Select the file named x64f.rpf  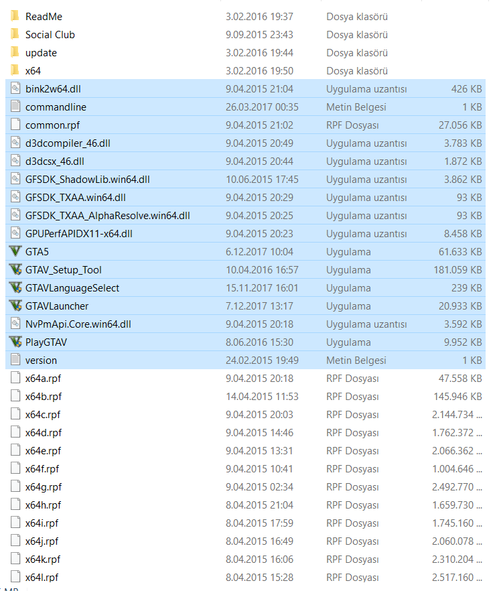tap(42, 469)
